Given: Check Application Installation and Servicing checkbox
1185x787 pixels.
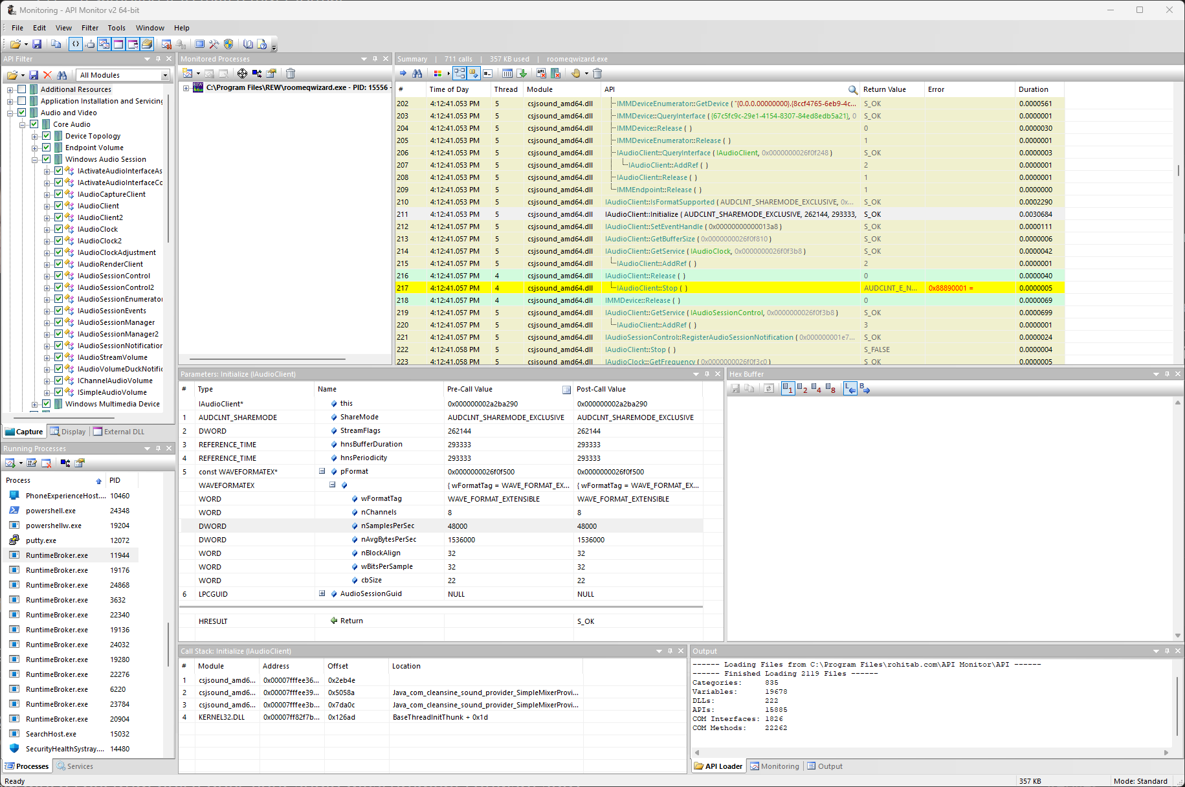Looking at the screenshot, I should [22, 101].
